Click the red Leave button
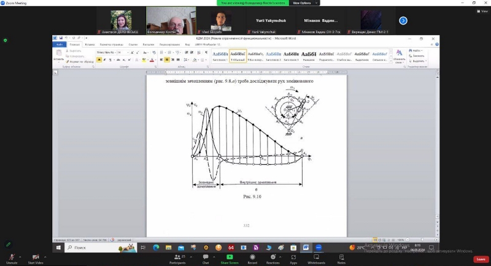This screenshot has height=266, width=491. click(x=481, y=259)
